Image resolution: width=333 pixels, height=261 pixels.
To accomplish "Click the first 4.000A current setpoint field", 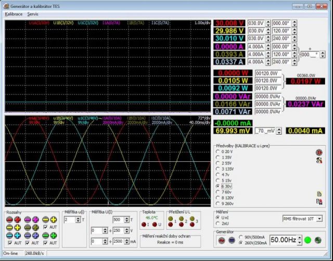I will pyautogui.click(x=257, y=46).
